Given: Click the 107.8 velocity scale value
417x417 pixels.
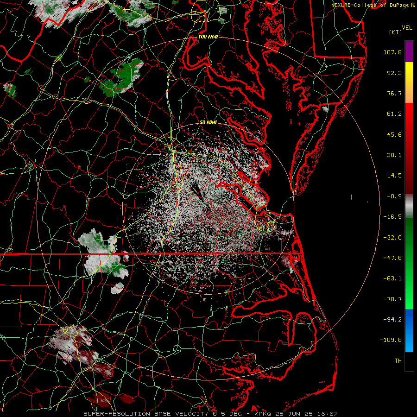Looking at the screenshot, I should (392, 52).
